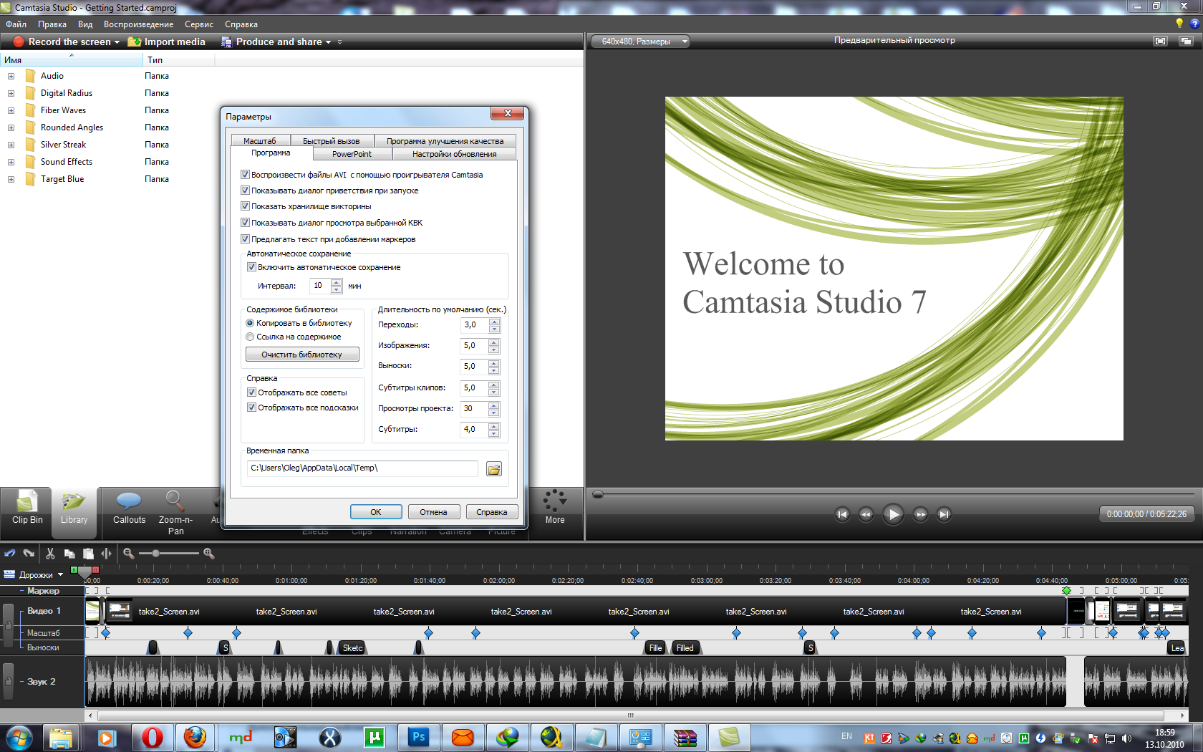The width and height of the screenshot is (1203, 752).
Task: Jump to next clip in preview
Action: pos(944,514)
